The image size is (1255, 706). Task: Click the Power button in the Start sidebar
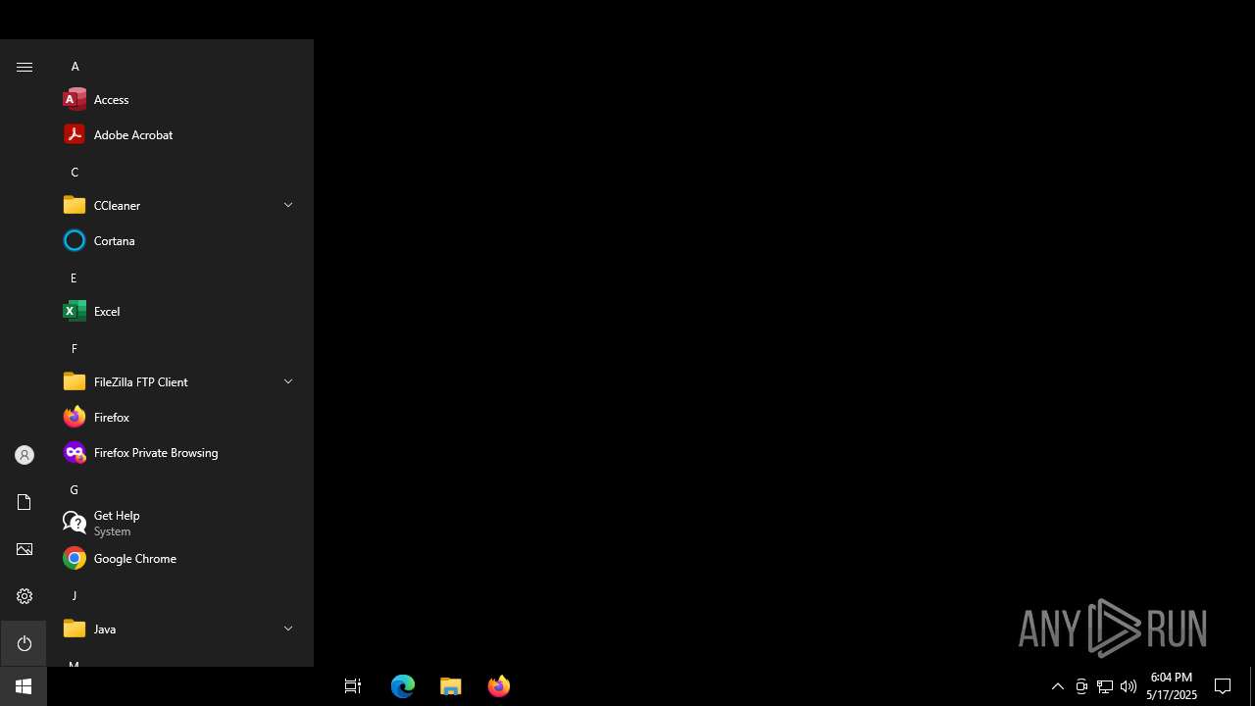coord(25,643)
